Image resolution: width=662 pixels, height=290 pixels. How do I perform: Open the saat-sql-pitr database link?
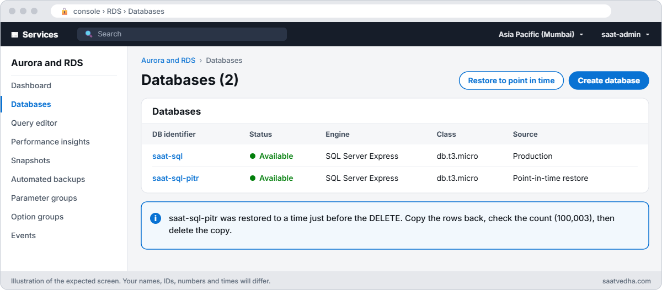[177, 178]
